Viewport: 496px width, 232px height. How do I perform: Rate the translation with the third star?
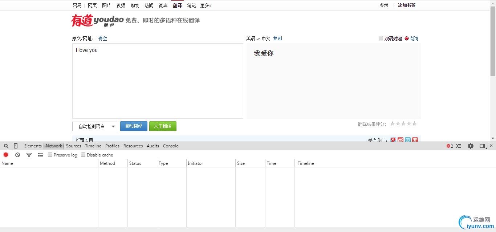tap(403, 123)
